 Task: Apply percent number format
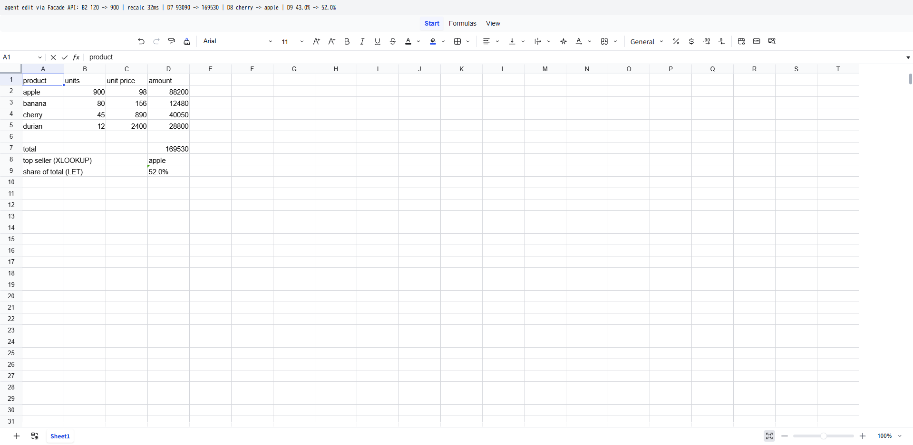point(676,41)
